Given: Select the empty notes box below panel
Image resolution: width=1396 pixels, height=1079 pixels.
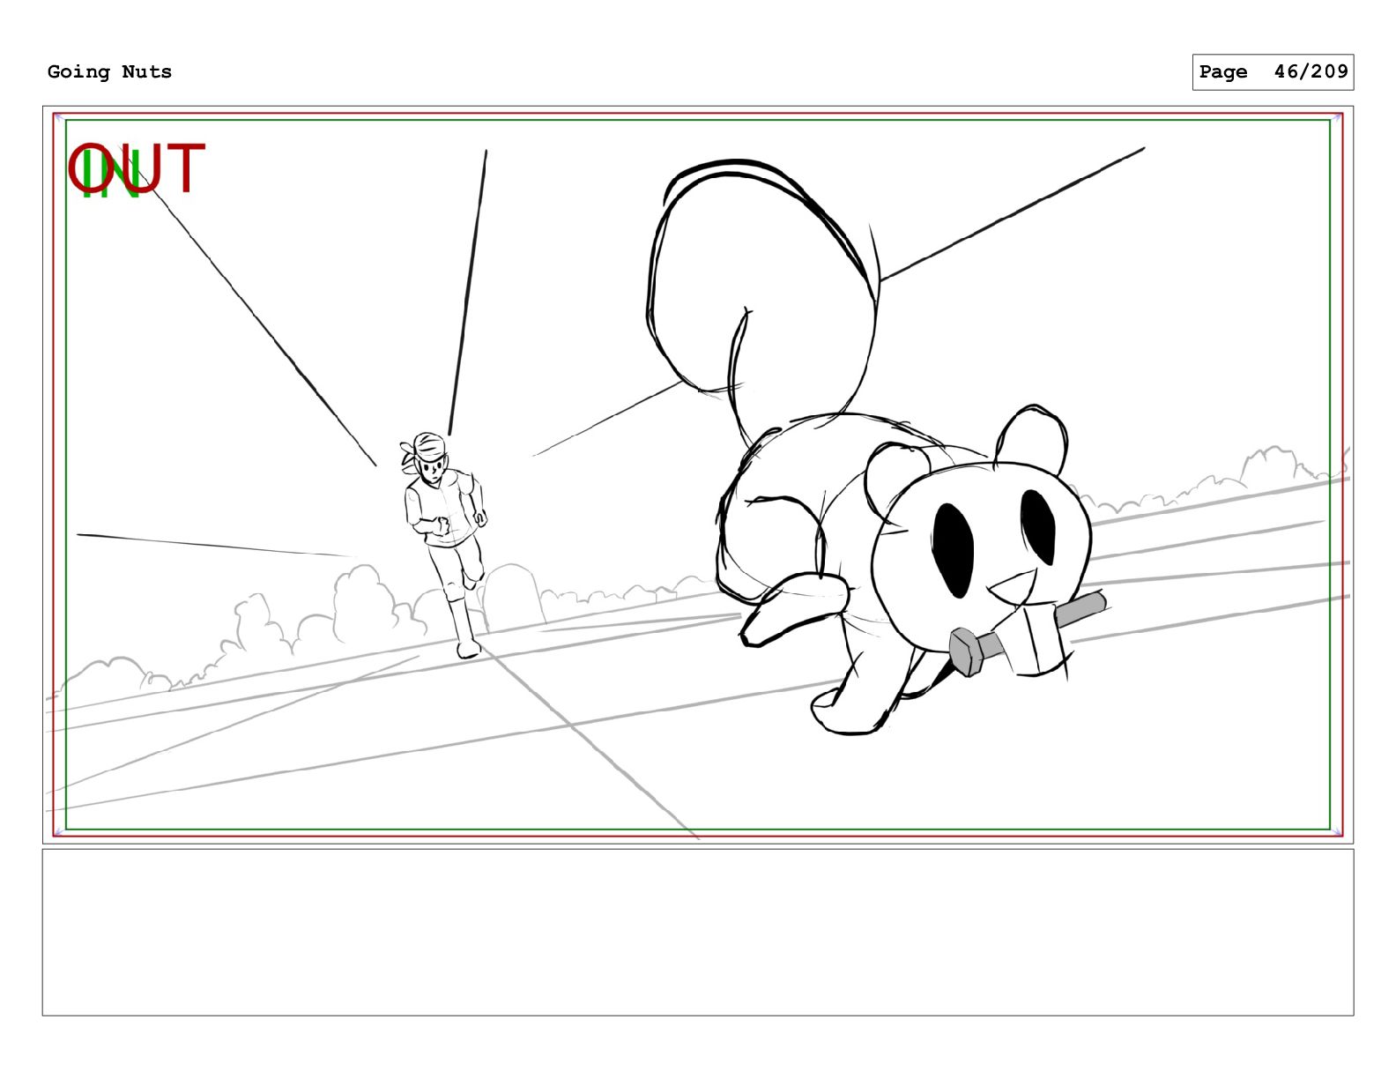Looking at the screenshot, I should 697,932.
